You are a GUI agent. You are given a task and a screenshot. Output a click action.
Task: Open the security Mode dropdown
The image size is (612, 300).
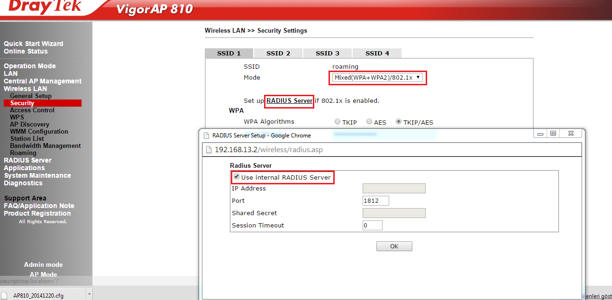coord(377,77)
